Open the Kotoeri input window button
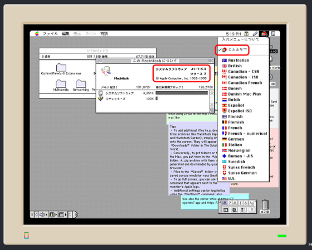The image size is (312, 250). click(226, 210)
